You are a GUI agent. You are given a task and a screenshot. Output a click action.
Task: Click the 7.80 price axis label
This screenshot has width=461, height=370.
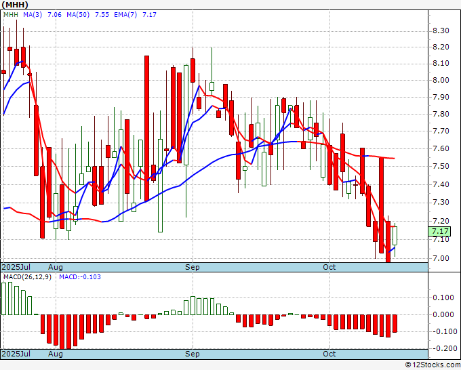(x=441, y=115)
